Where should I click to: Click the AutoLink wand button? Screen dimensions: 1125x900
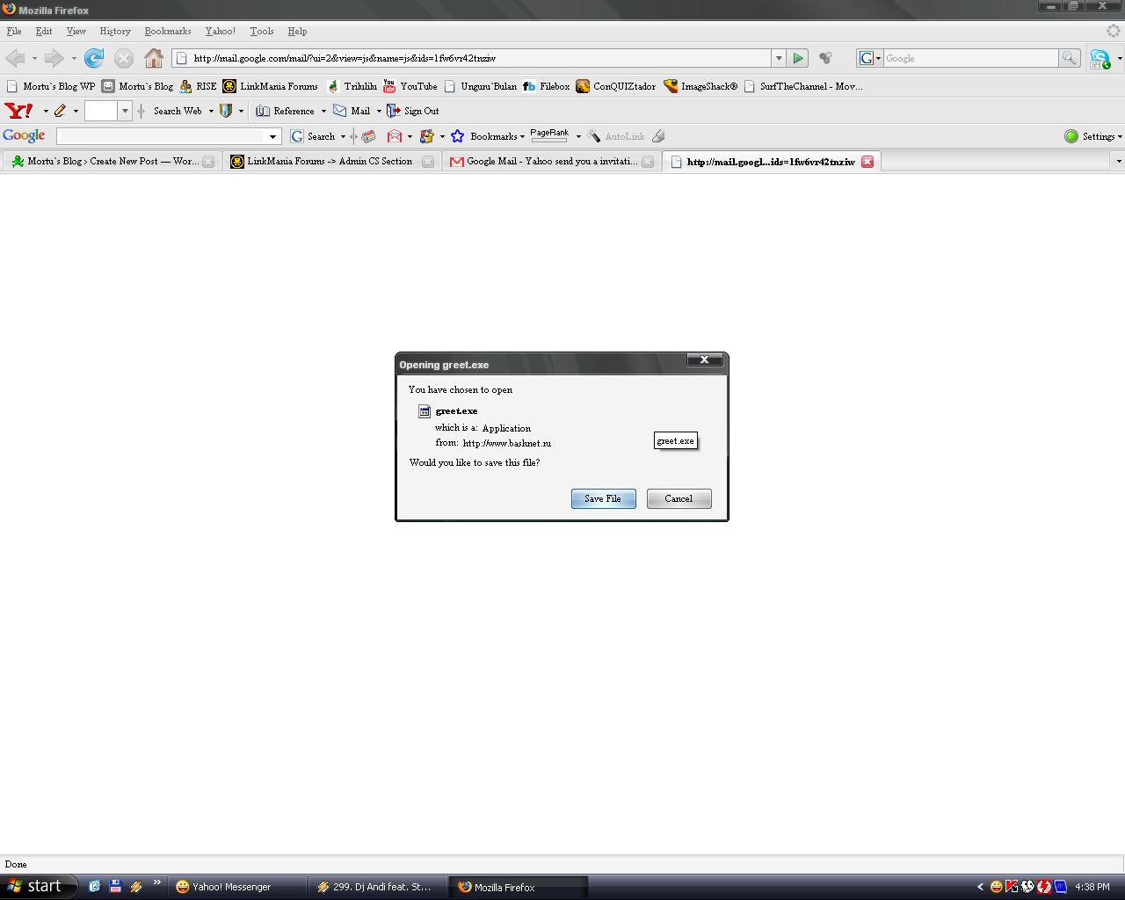616,136
